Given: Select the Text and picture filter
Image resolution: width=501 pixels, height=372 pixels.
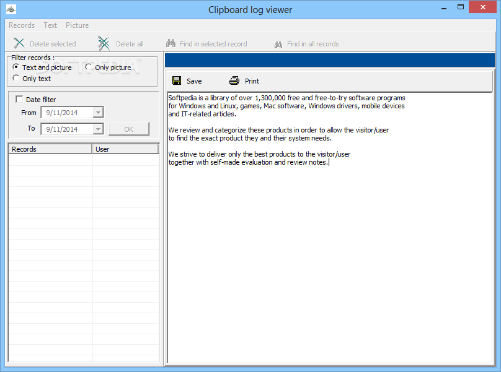Looking at the screenshot, I should coord(16,67).
